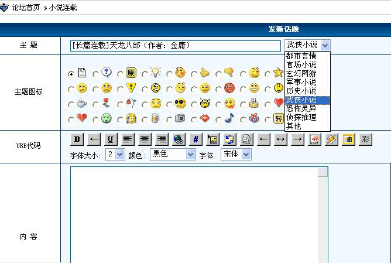Image resolution: width=391 pixels, height=263 pixels.
Task: Insert a hyperlink with the globe button
Action: (x=179, y=139)
